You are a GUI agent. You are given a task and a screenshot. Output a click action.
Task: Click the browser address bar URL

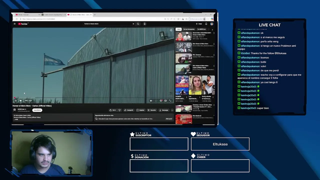point(38,19)
